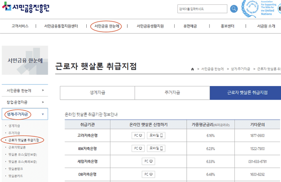
Task: Click 가중평균금리 column header
Action: tap(211, 124)
